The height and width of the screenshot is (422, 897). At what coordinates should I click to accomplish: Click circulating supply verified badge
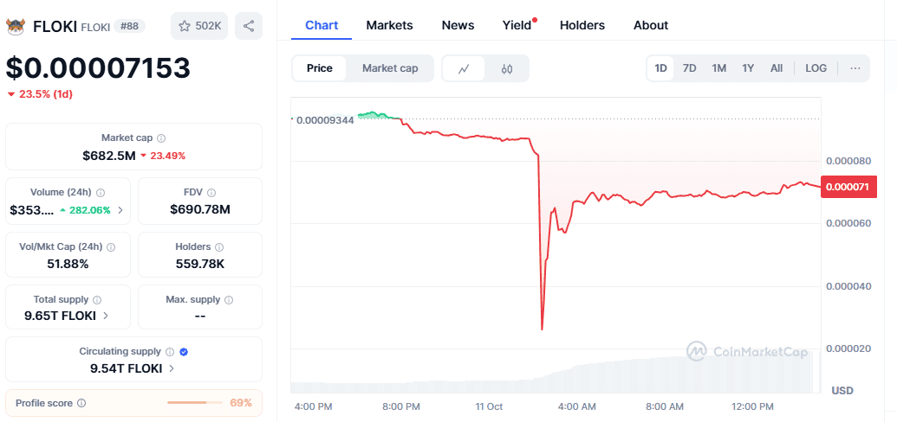point(184,352)
